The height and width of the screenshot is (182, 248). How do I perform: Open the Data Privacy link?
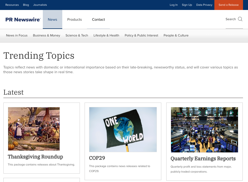click(204, 5)
